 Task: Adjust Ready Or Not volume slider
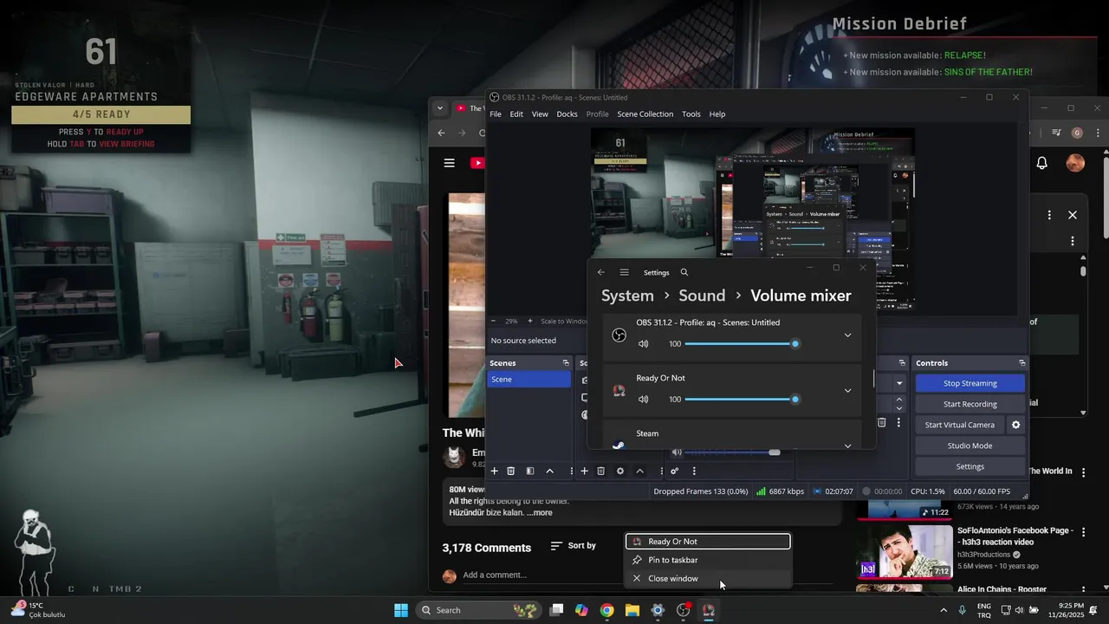pyautogui.click(x=741, y=400)
